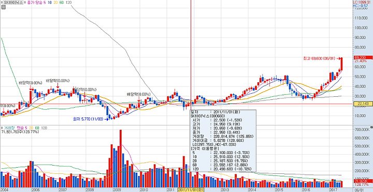Click the 20 : 25,187.500 average row
373x192 pixels.
coord(221,160)
